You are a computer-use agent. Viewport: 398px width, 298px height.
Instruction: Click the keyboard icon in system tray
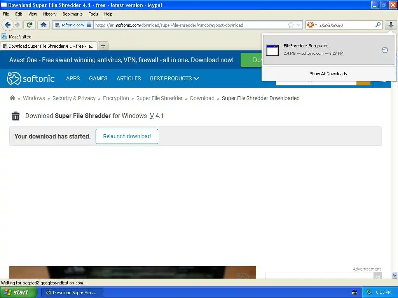pos(354,293)
